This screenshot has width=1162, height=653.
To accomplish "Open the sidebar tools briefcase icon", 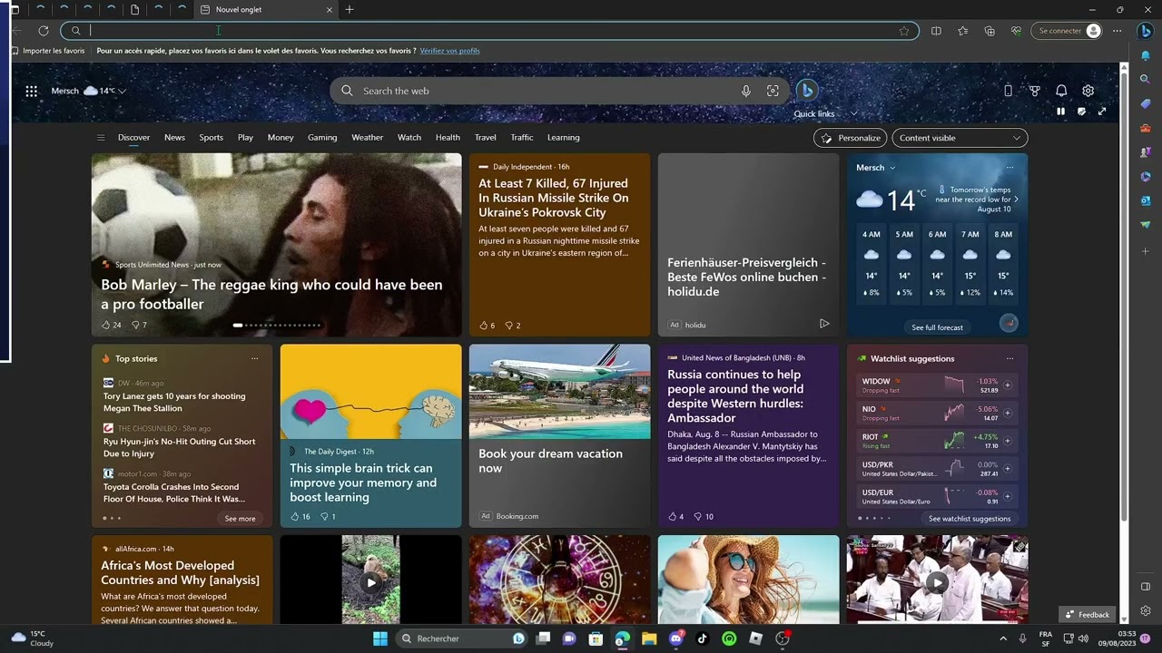I will [1146, 128].
